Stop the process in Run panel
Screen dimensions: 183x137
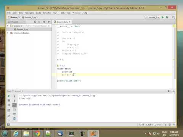tap(9, 100)
